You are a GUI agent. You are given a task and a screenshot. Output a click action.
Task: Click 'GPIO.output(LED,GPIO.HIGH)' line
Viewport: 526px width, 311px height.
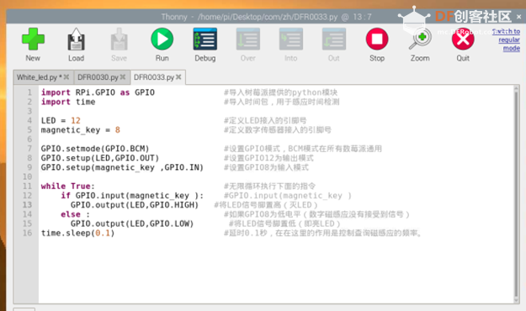coord(135,205)
